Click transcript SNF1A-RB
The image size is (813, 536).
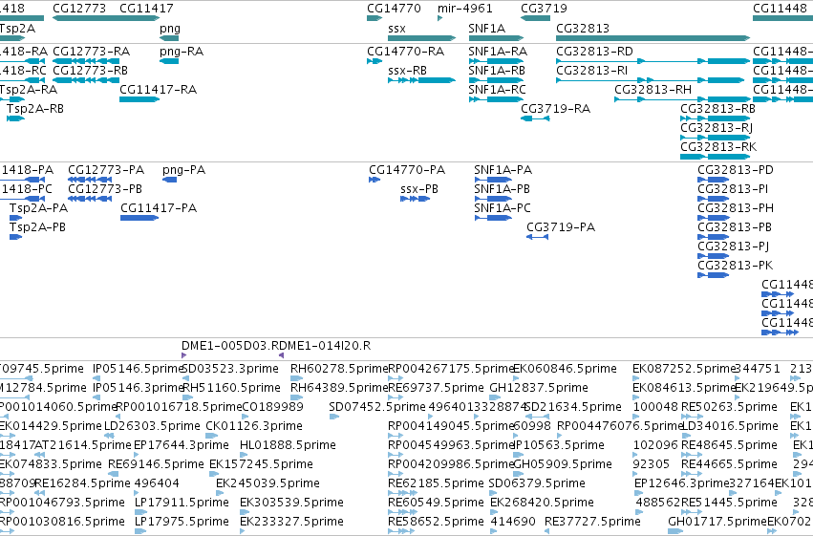(497, 71)
